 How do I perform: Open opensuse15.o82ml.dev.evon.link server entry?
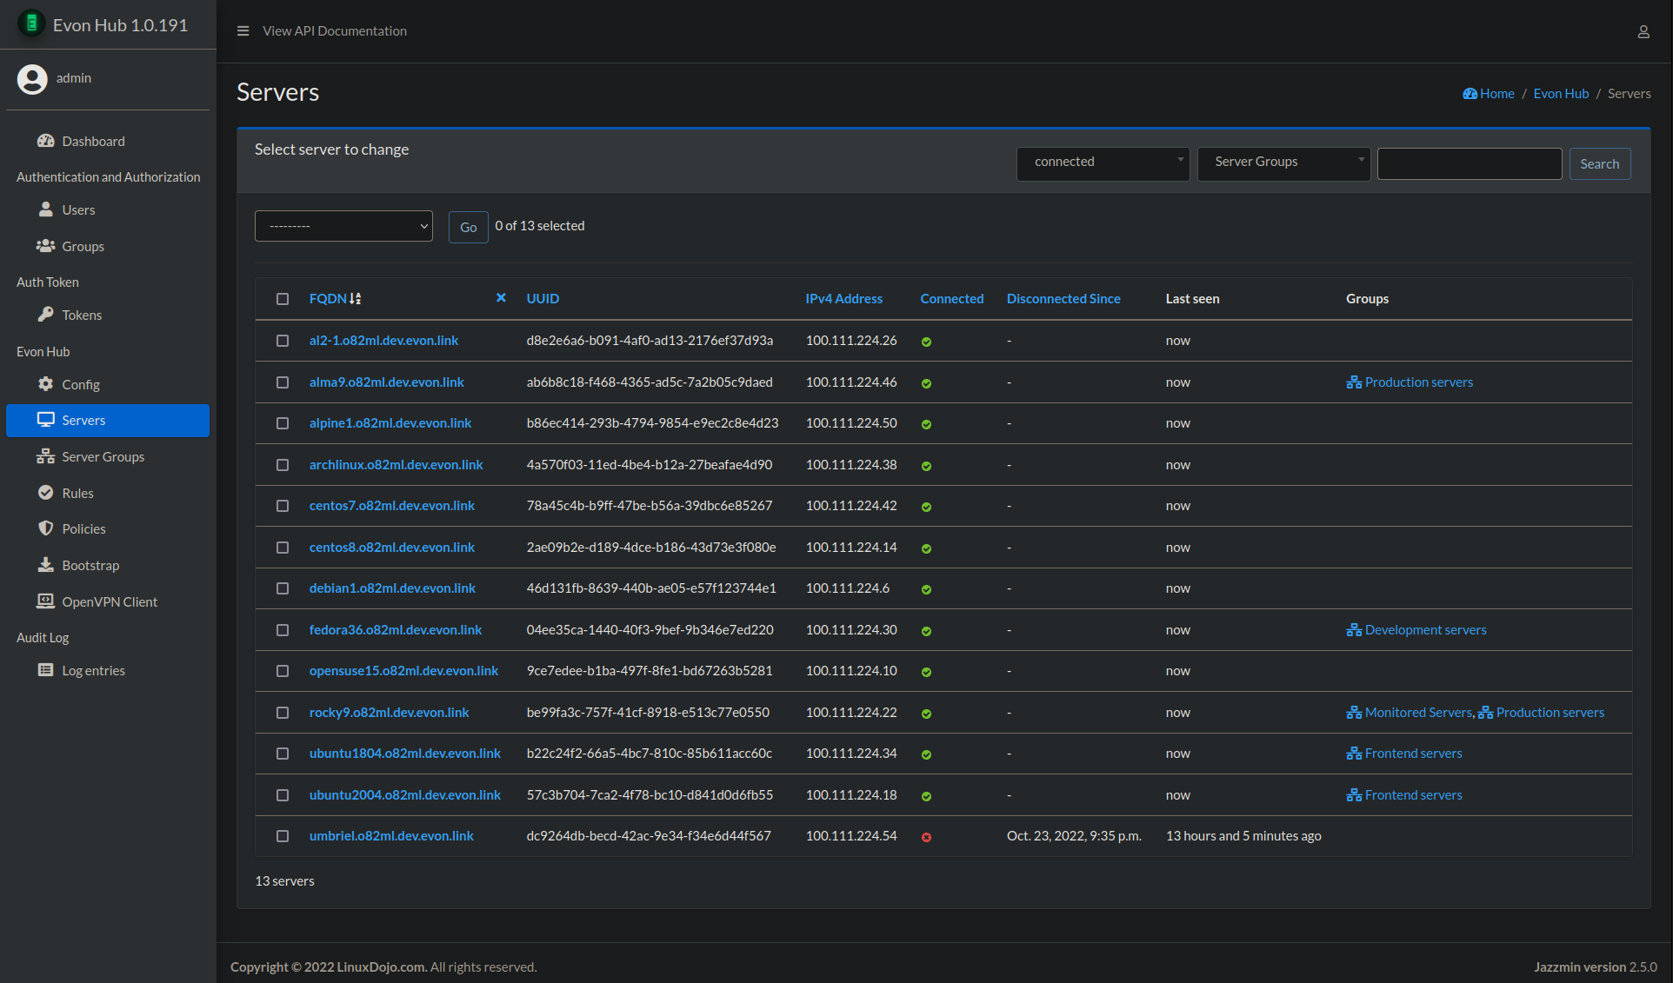(x=403, y=671)
